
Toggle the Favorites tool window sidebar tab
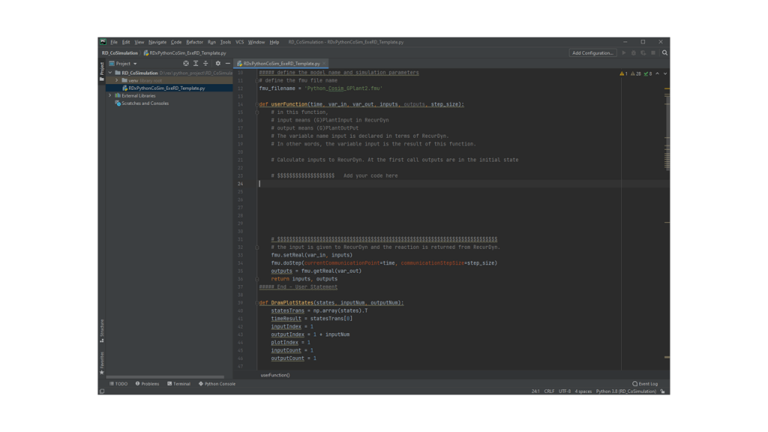click(x=102, y=363)
